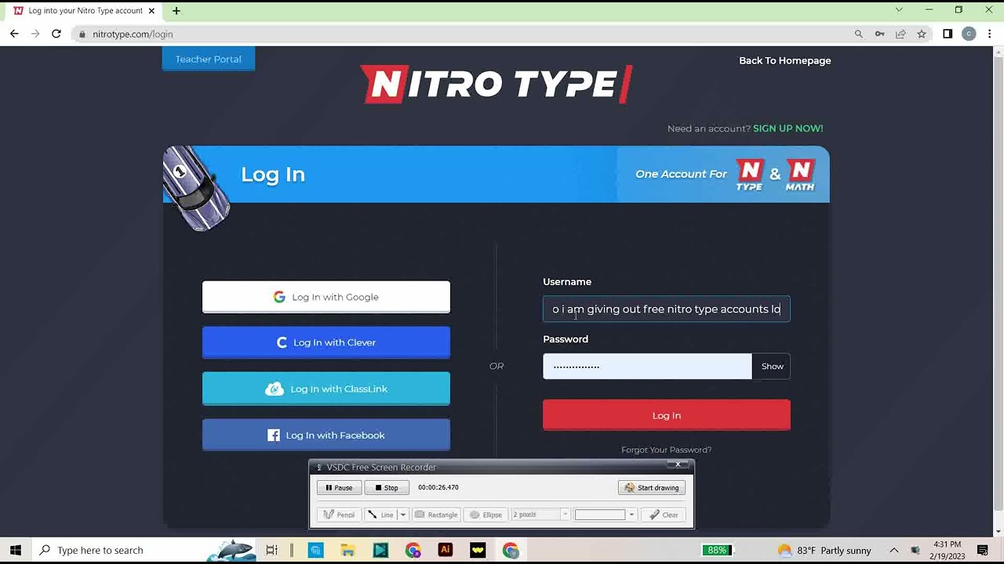Open the drawing color picker dropdown
This screenshot has height=564, width=1004.
click(631, 515)
